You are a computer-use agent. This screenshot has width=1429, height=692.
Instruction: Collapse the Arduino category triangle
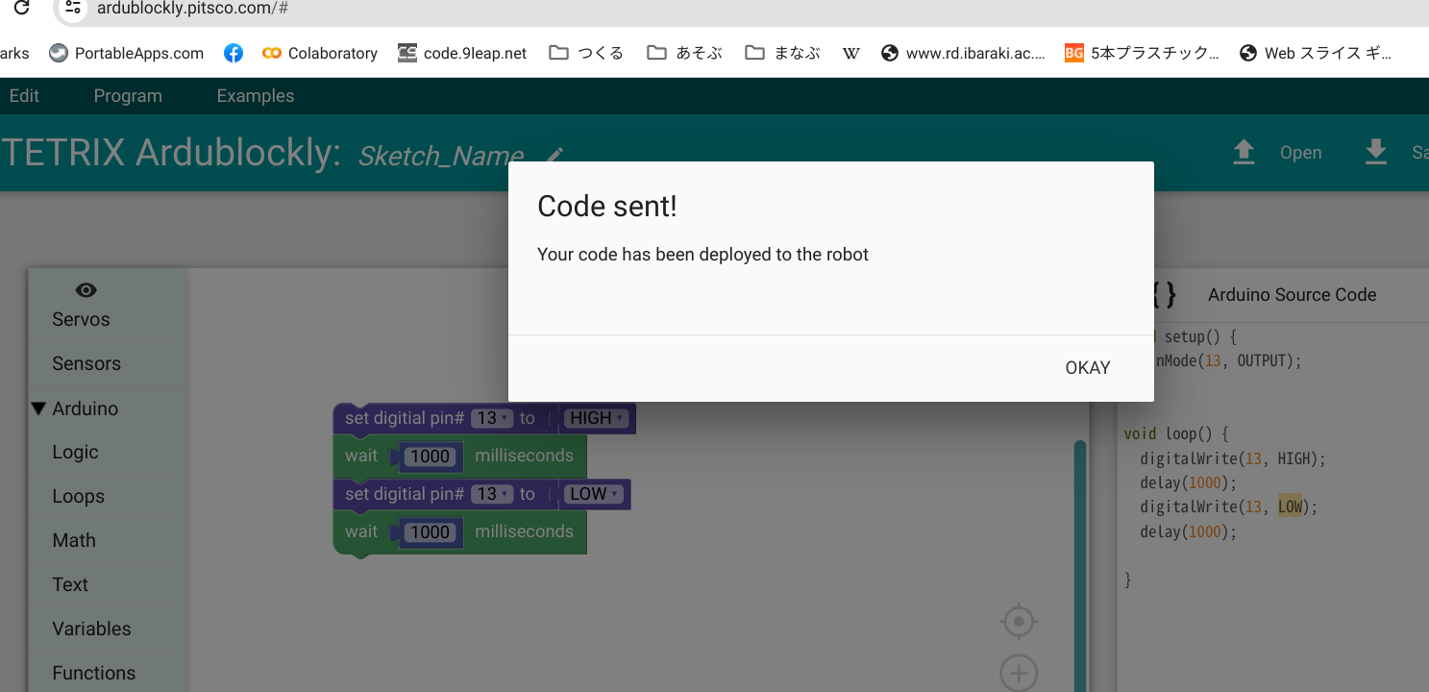point(38,408)
